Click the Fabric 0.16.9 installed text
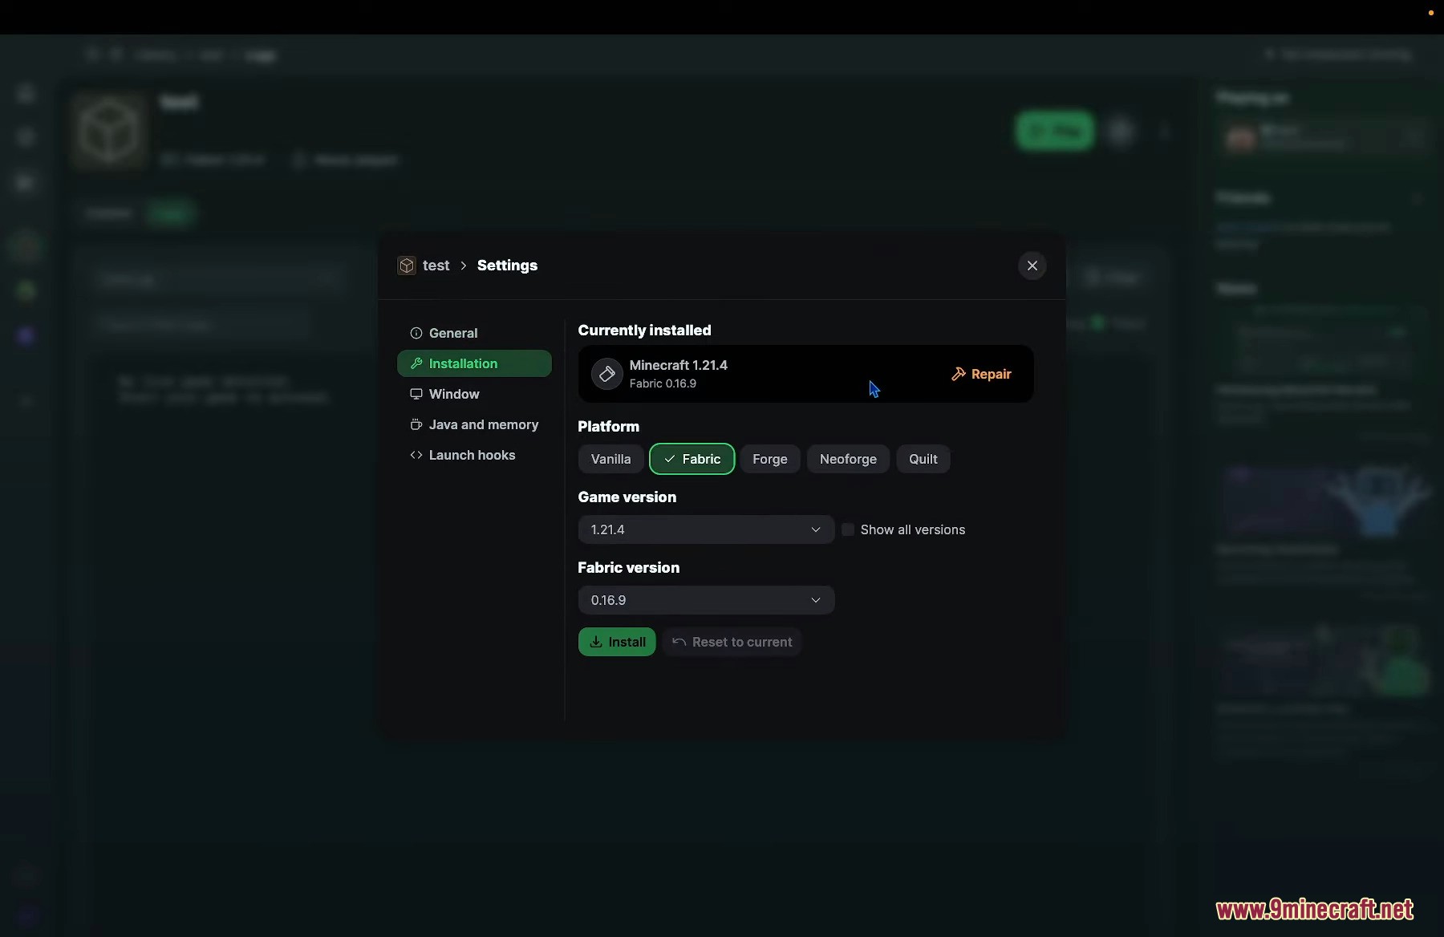The image size is (1444, 937). tap(663, 383)
